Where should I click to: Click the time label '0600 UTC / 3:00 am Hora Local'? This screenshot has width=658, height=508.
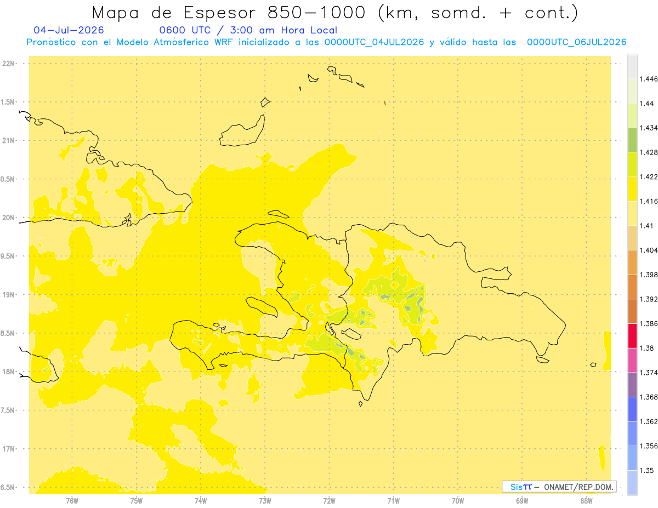pyautogui.click(x=248, y=30)
